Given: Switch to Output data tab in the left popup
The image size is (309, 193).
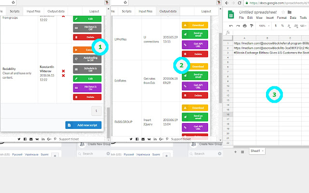Looking at the screenshot, I should (x=56, y=11).
